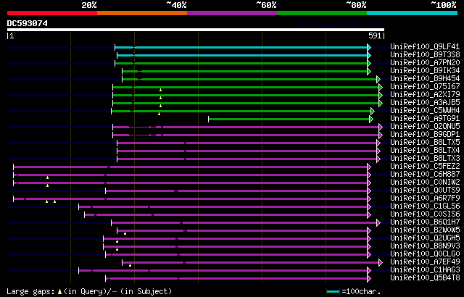Open the UniRef100_B9T3S8 hit label
This screenshot has height=297, width=464.
[x=425, y=54]
